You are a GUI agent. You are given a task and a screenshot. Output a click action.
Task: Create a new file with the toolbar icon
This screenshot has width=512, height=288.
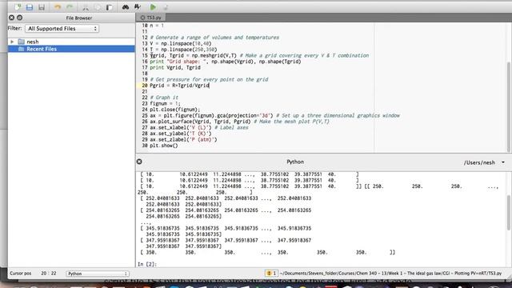[x=18, y=7]
